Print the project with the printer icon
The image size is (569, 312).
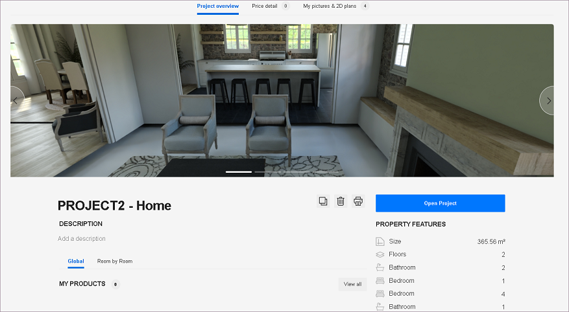coord(358,201)
